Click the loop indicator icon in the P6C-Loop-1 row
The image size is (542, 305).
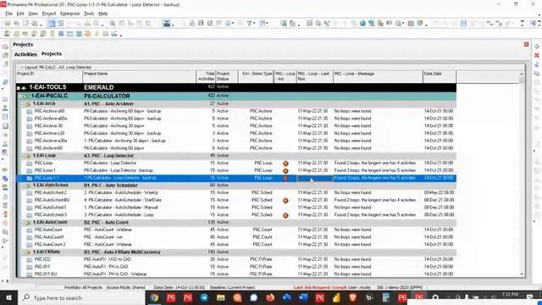tap(285, 171)
